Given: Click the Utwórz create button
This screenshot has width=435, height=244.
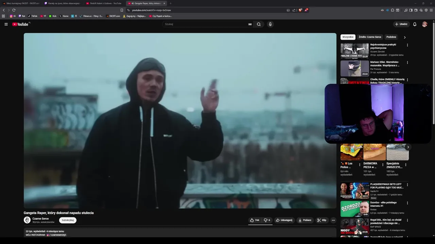Looking at the screenshot, I should coord(401,24).
